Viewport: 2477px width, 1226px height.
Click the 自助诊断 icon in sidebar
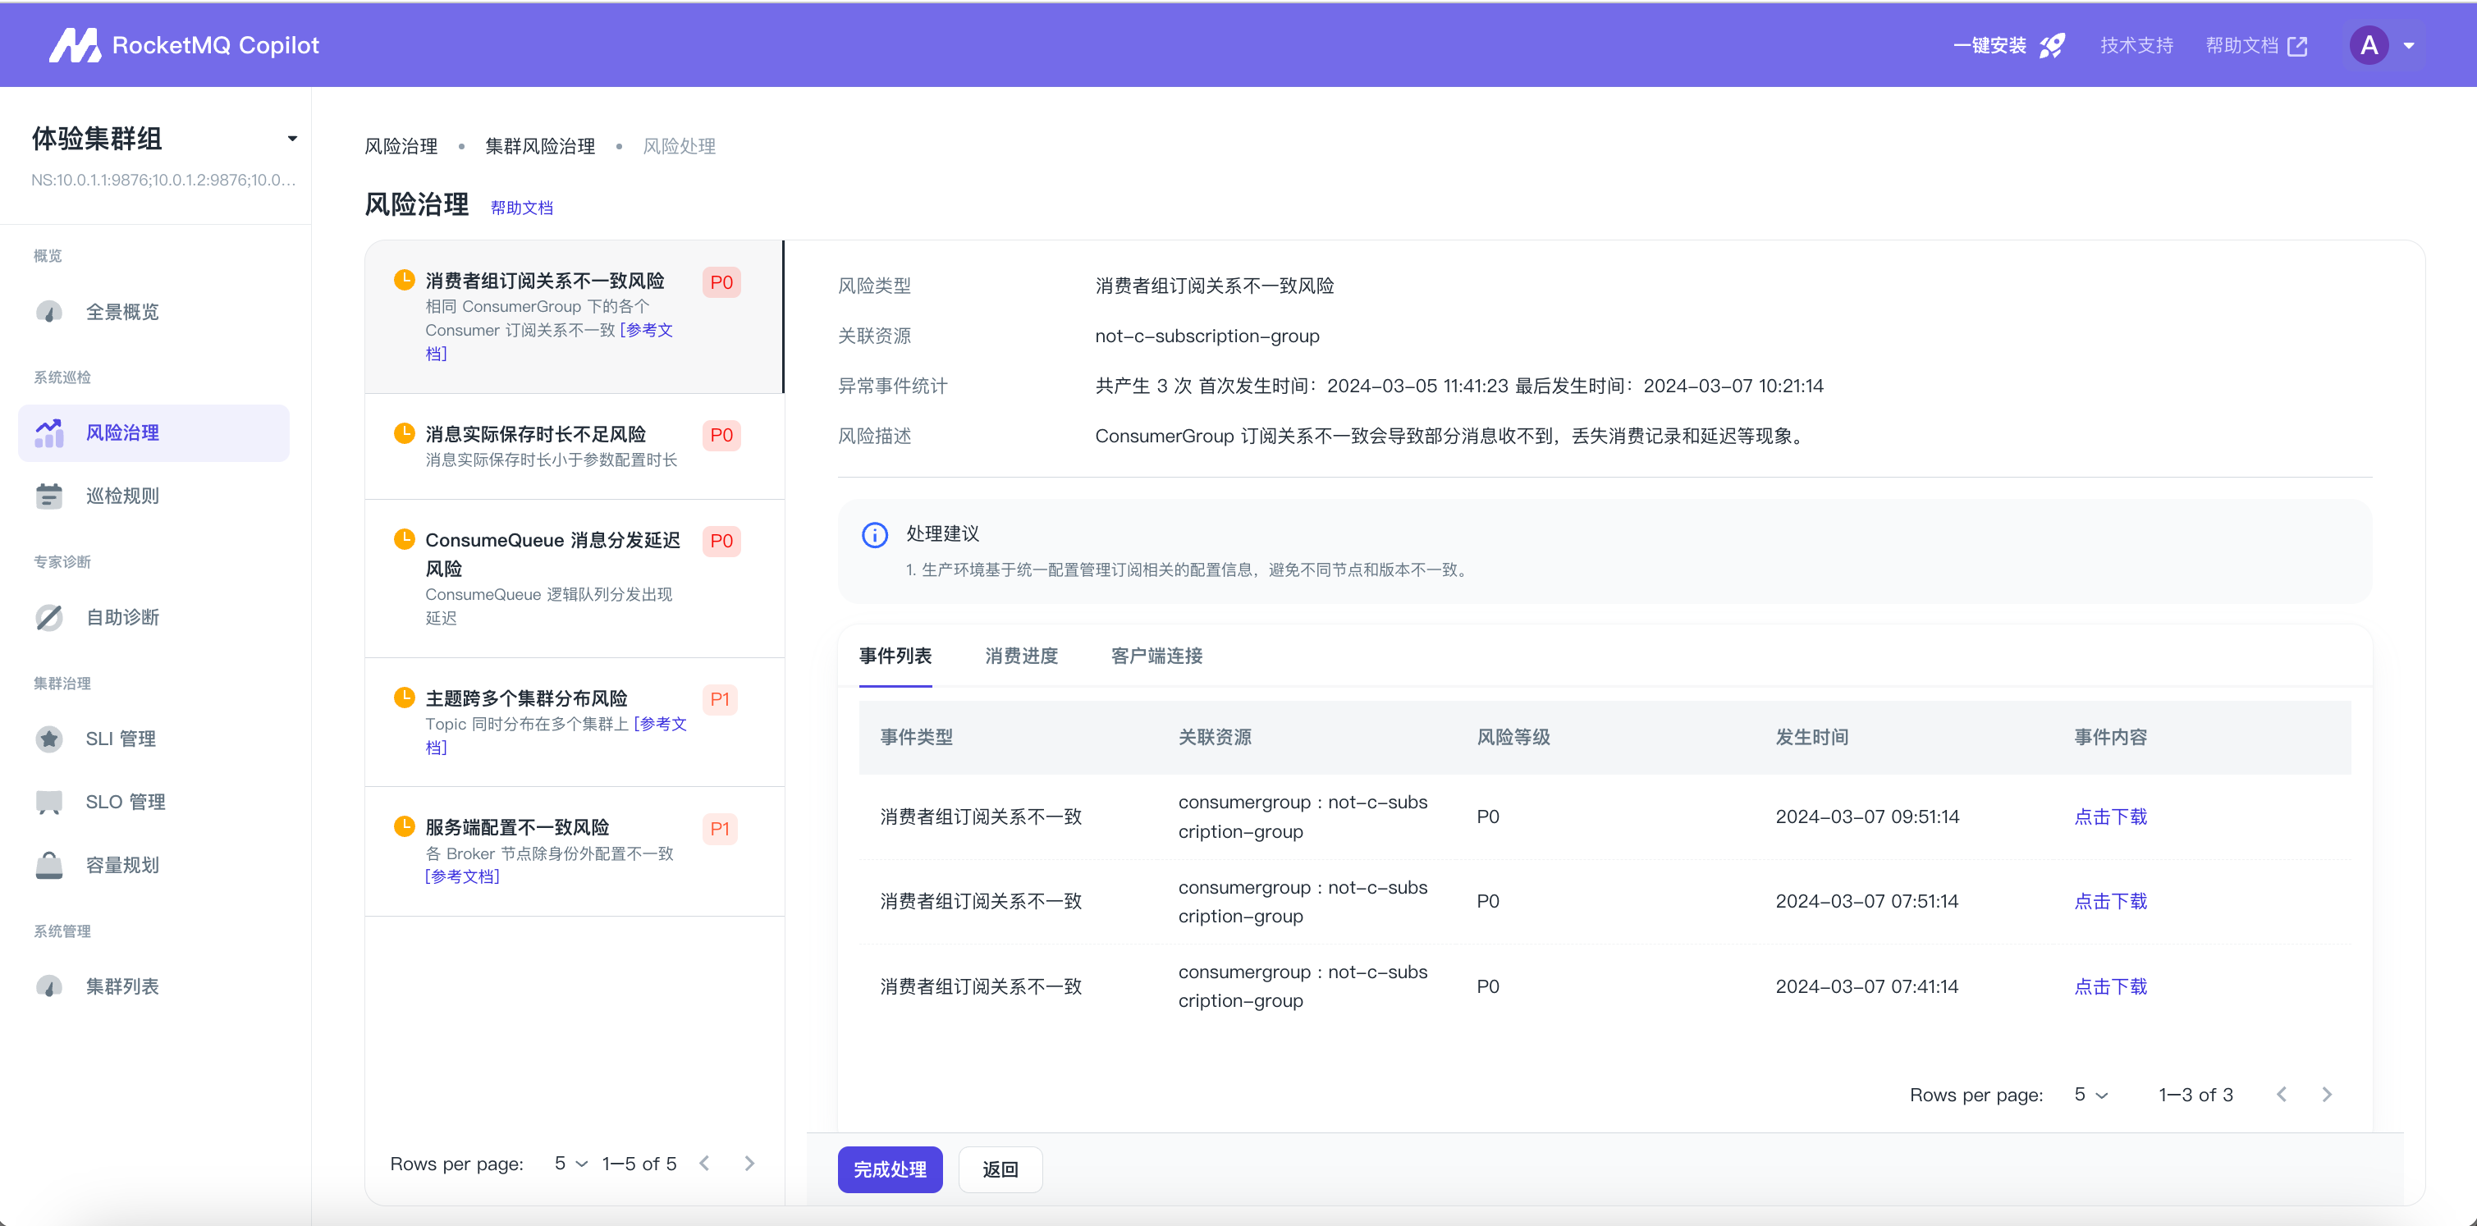[49, 617]
